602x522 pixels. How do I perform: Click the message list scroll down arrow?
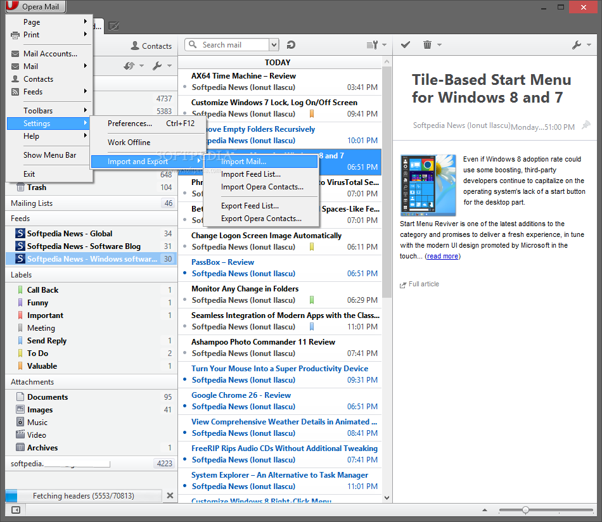coord(387,498)
